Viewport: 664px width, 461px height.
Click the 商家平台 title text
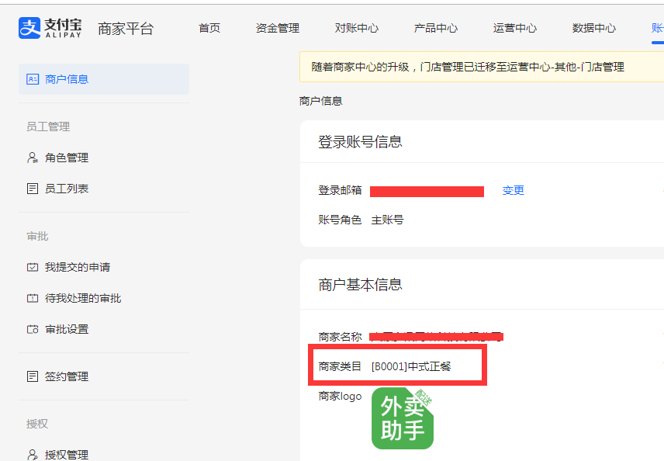point(126,29)
